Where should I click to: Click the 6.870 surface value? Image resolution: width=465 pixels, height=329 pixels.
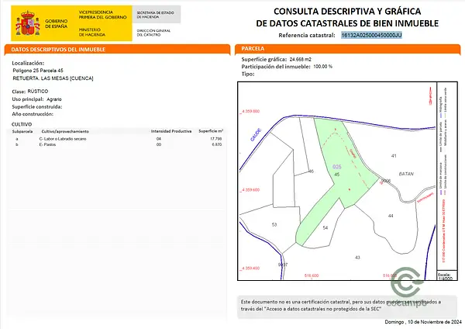pos(217,144)
